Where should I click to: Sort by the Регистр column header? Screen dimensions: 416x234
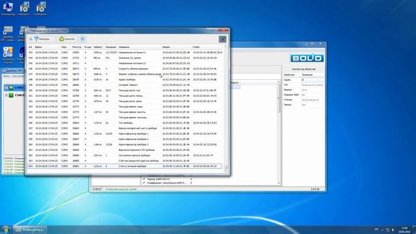pyautogui.click(x=77, y=47)
